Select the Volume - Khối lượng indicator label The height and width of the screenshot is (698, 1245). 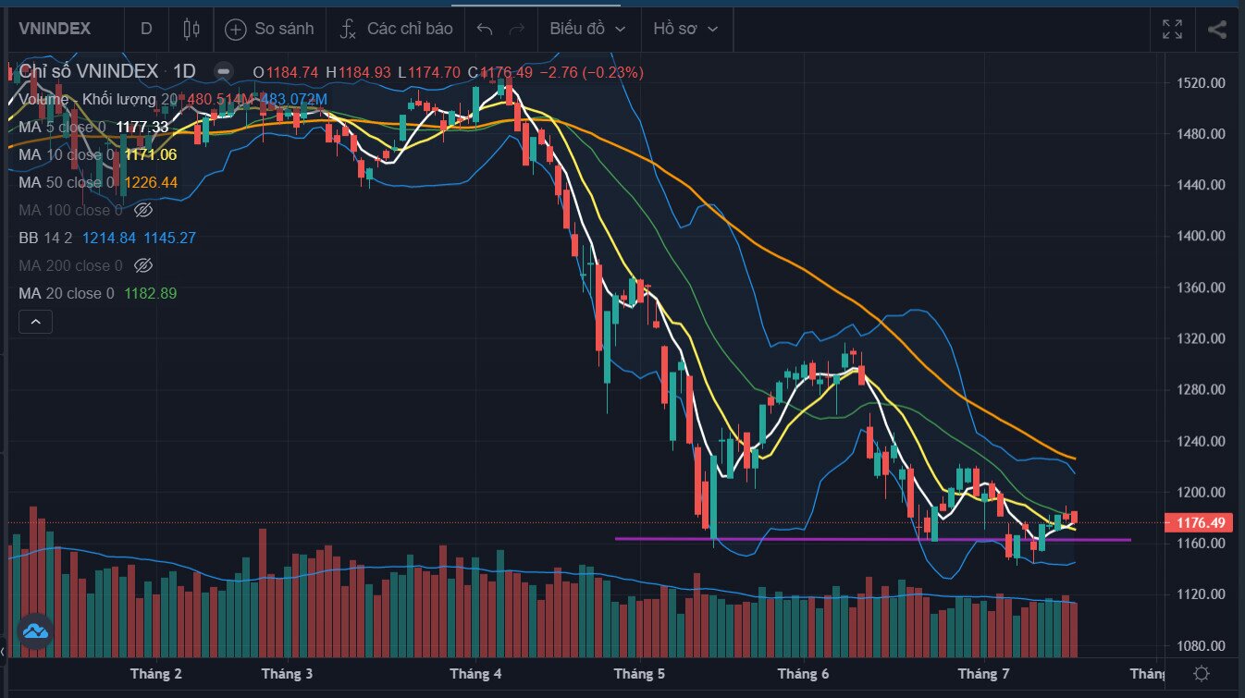(97, 99)
